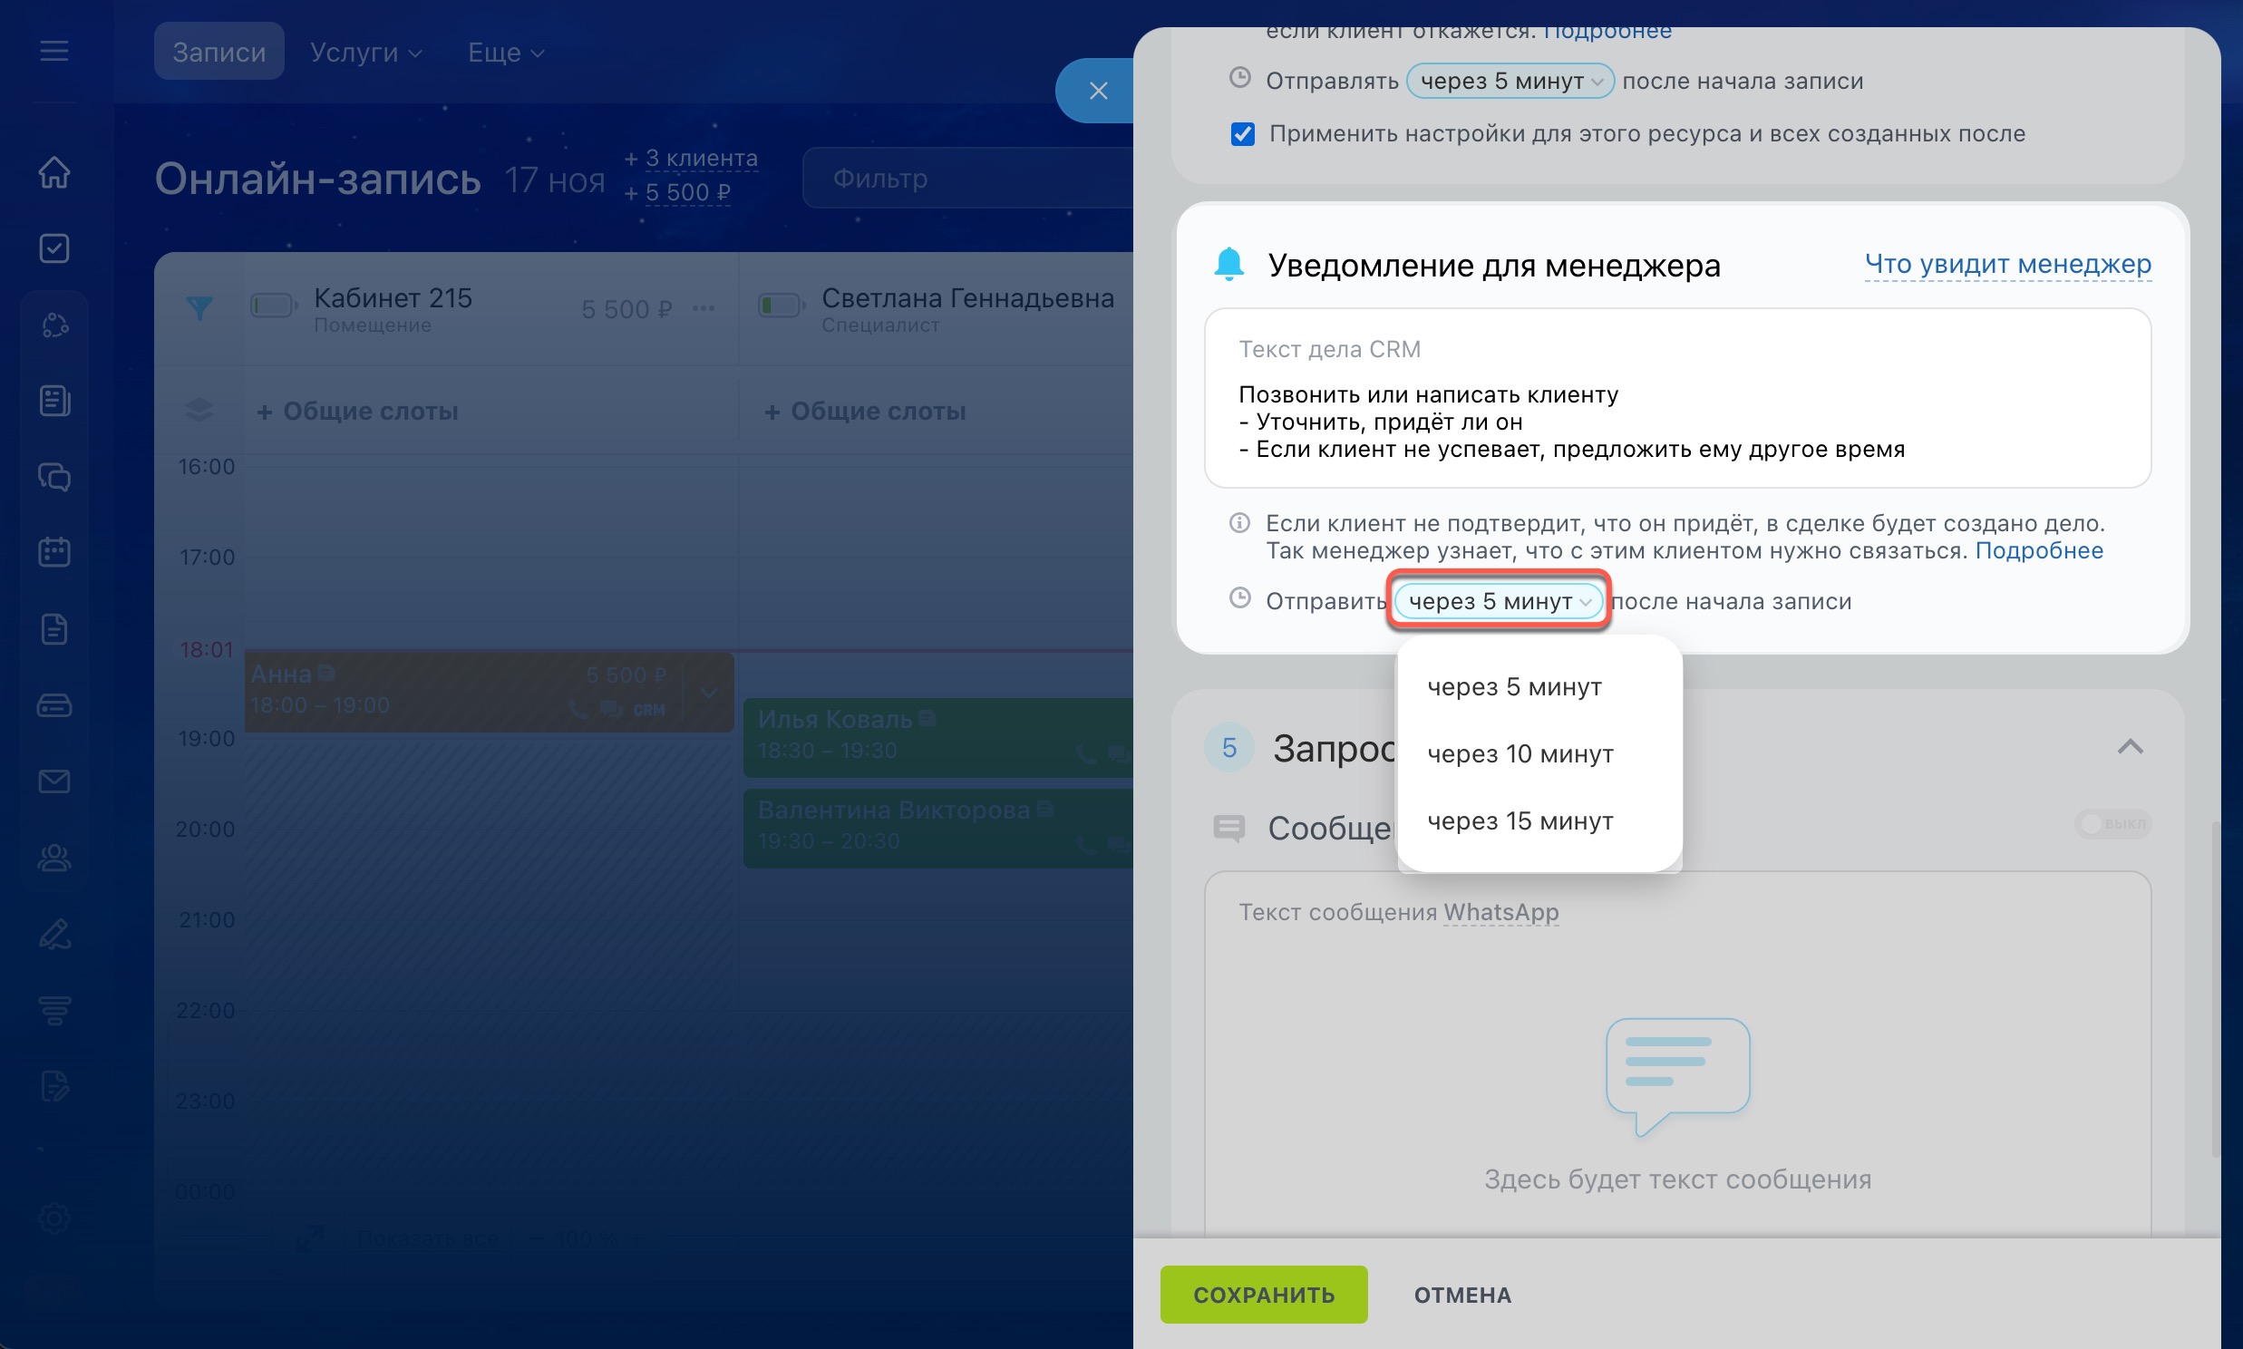
Task: Click the green СОХРАНИТЬ button
Action: tap(1262, 1295)
